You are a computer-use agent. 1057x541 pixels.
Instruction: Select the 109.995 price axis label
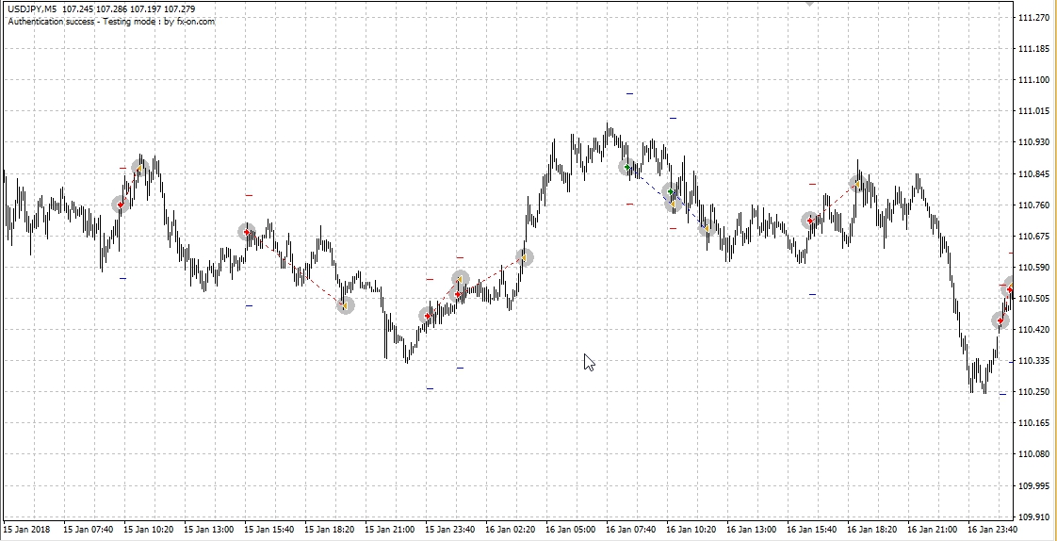1034,485
